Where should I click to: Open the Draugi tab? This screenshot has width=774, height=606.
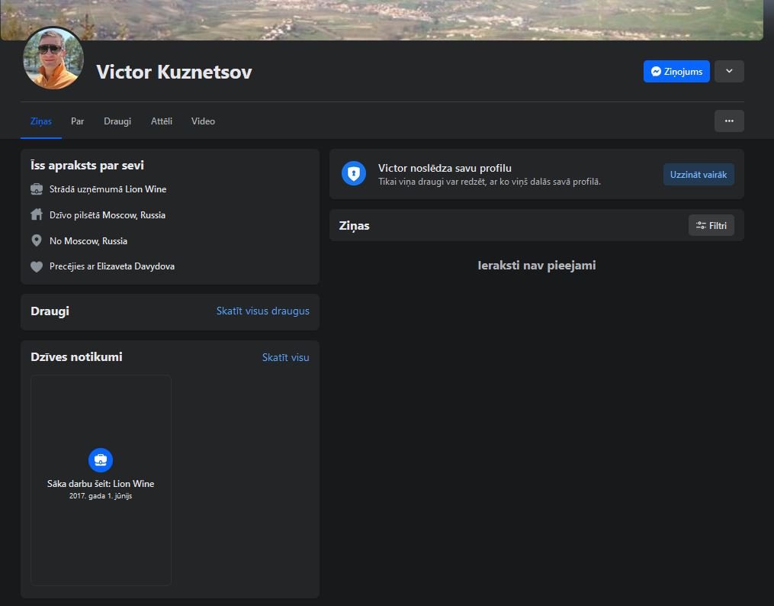point(117,121)
